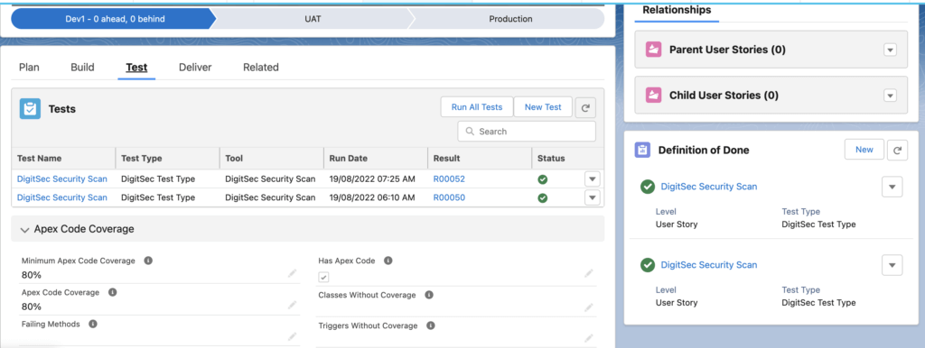This screenshot has width=925, height=348.
Task: Click the Parent User Stories pink icon
Action: tap(653, 50)
